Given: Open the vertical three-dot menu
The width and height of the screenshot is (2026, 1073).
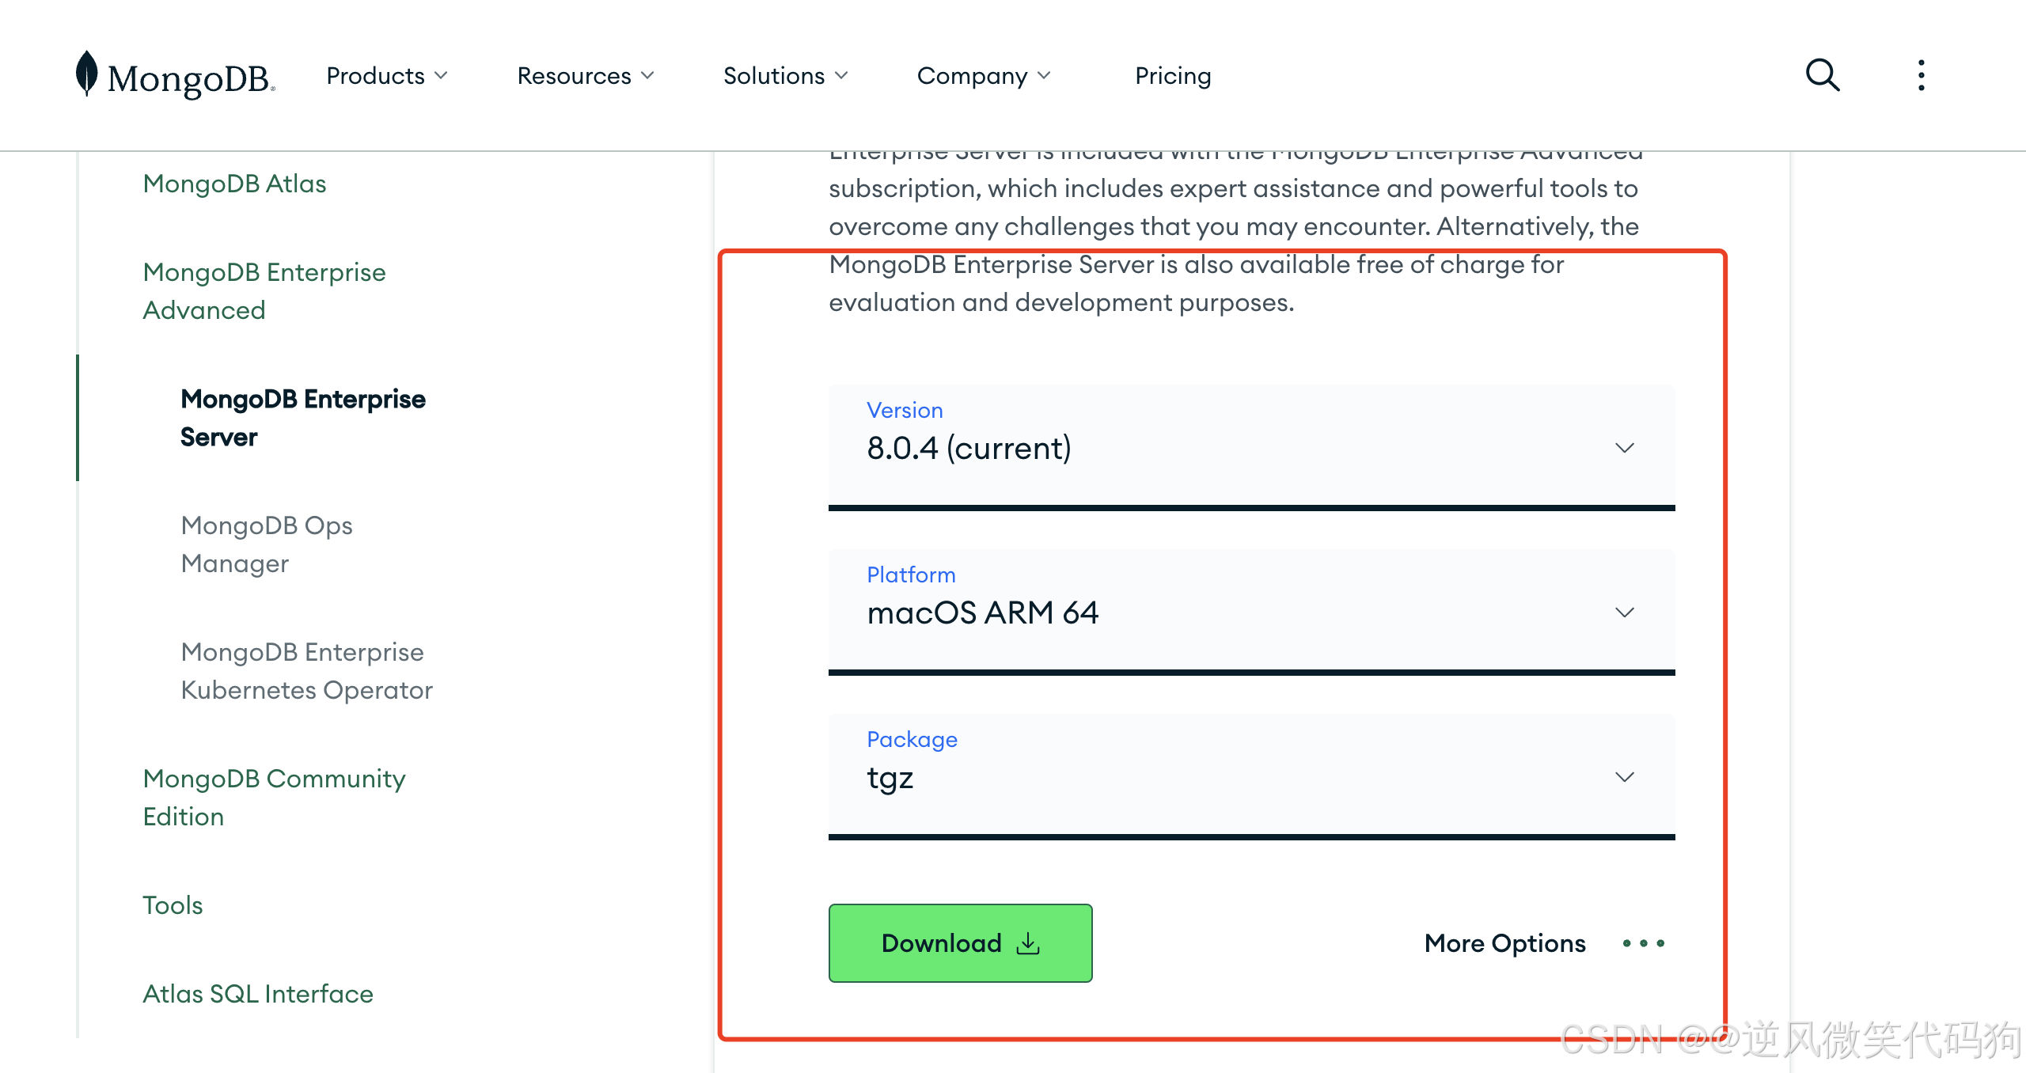Looking at the screenshot, I should tap(1921, 75).
